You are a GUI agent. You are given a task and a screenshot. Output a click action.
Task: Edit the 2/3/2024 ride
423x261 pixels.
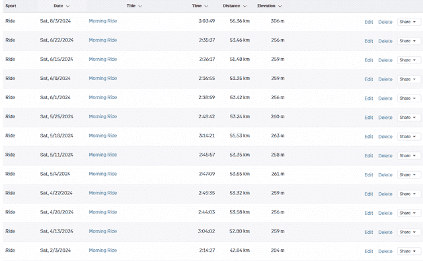coord(369,252)
